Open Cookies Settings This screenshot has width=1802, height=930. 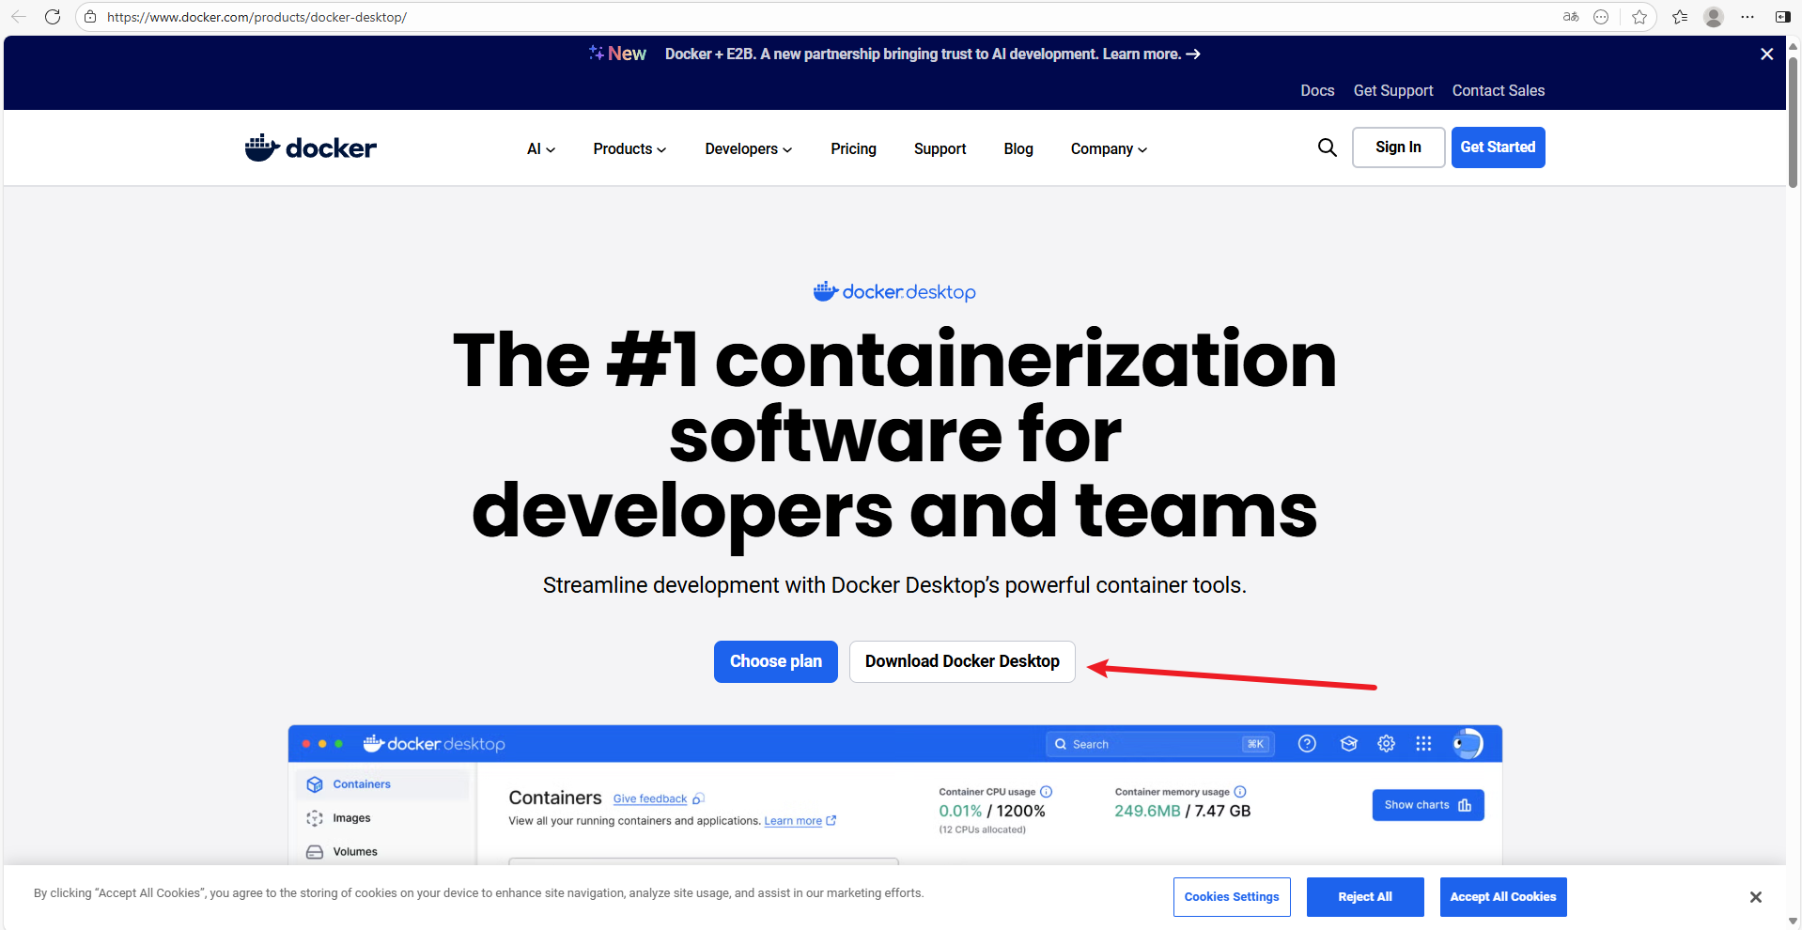tap(1232, 897)
